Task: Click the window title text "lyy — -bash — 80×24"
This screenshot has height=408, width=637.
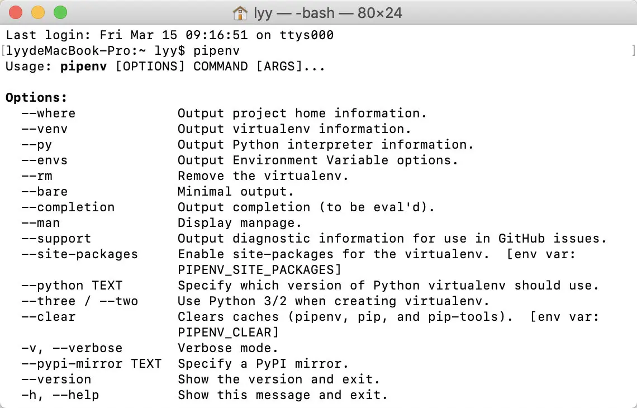Action: [x=328, y=13]
